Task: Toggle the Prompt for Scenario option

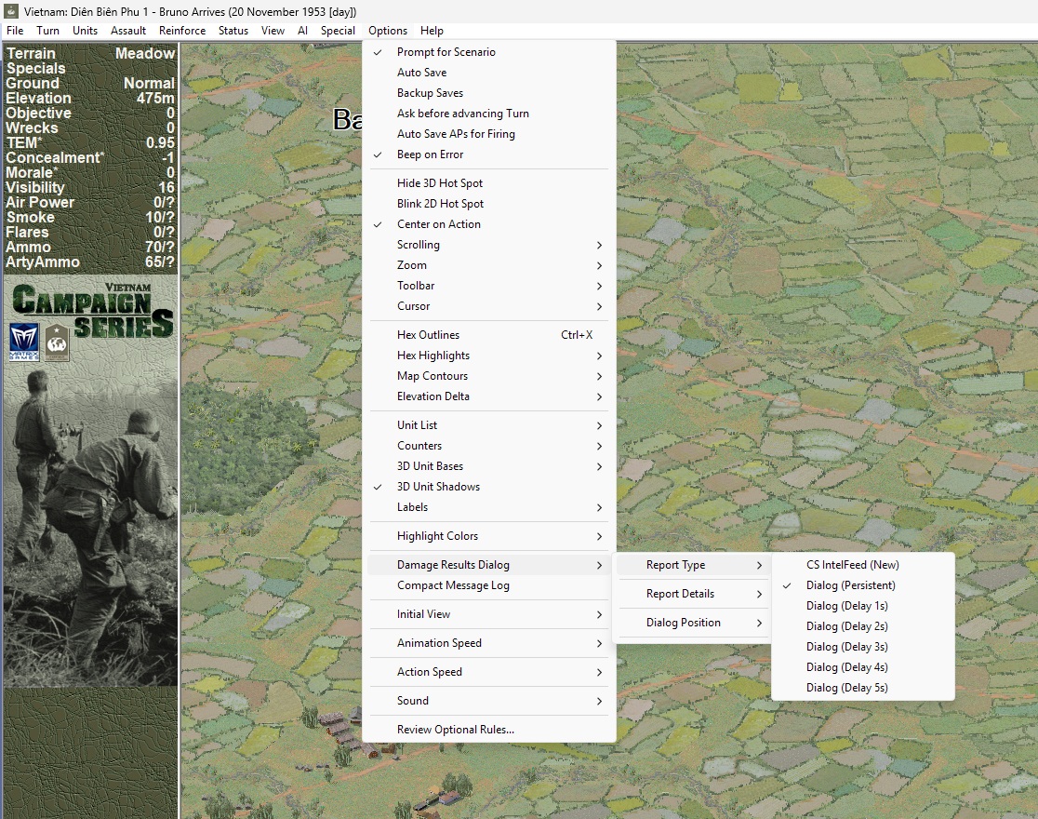Action: [x=446, y=52]
